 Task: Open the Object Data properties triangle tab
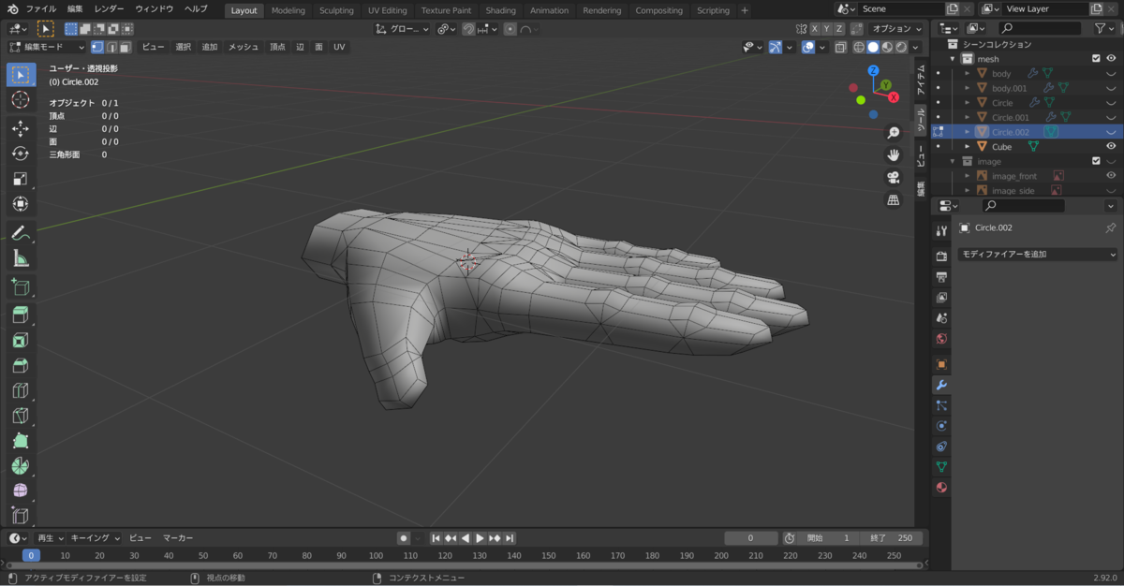941,466
